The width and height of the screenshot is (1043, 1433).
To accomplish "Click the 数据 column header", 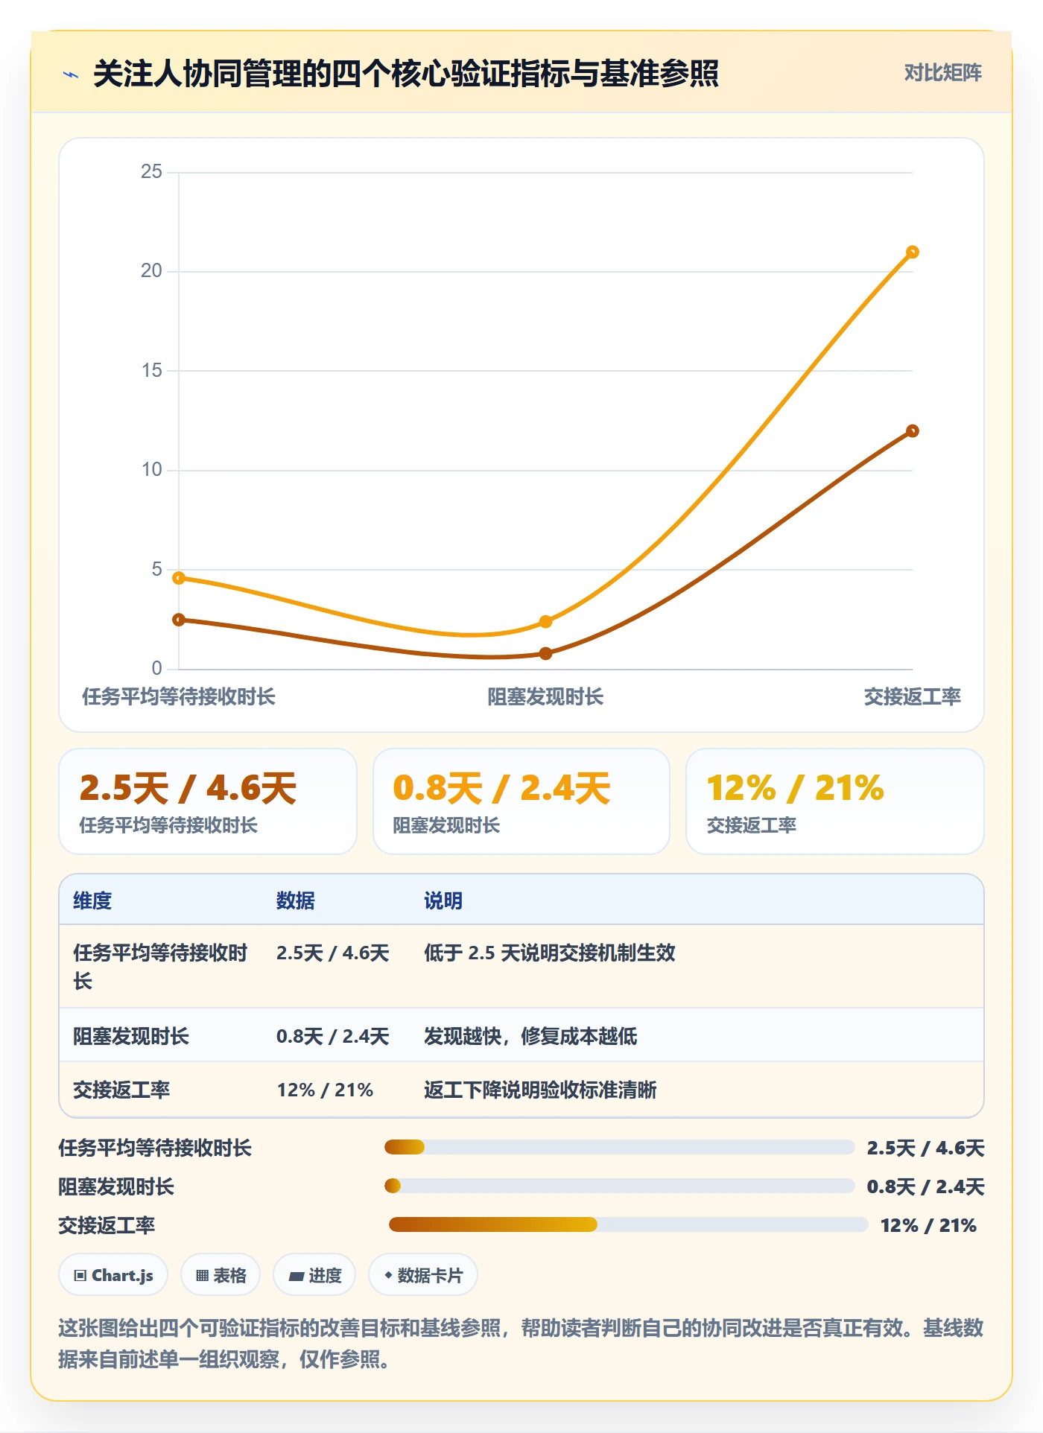I will click(296, 900).
